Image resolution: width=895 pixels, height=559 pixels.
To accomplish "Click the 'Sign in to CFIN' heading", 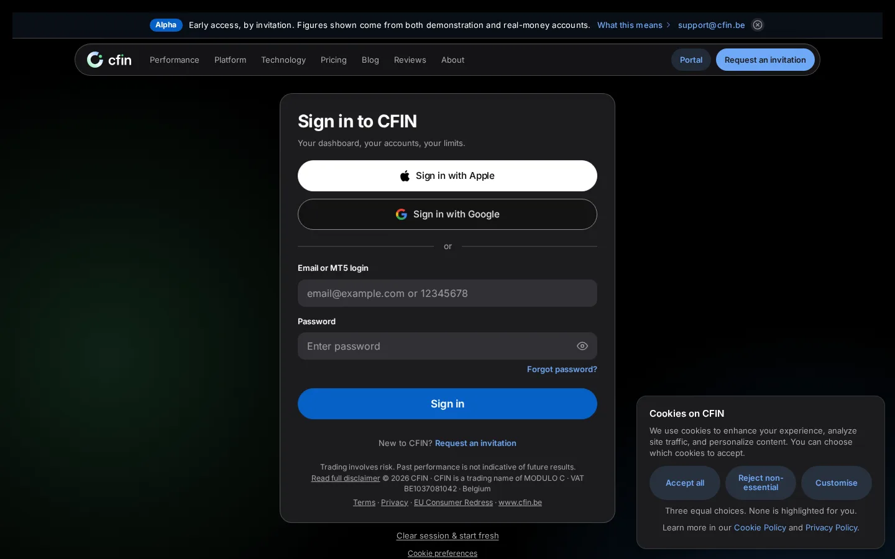I will point(357,121).
